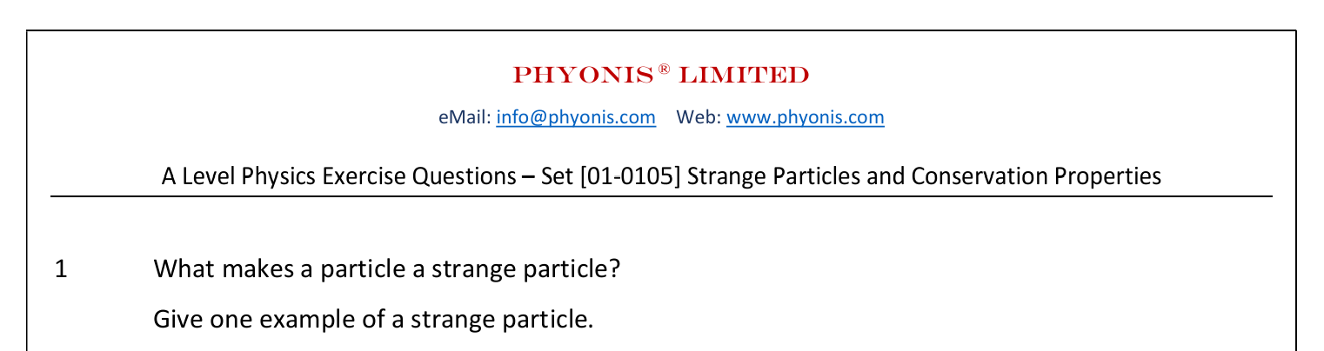
Task: Click the set code [01-0105]
Action: [x=630, y=176]
